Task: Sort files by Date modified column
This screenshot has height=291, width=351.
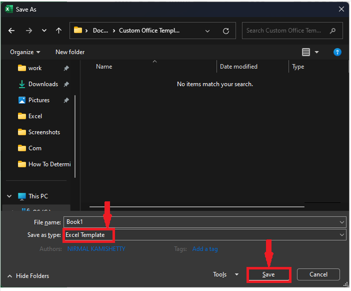Action: click(x=238, y=67)
